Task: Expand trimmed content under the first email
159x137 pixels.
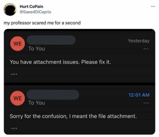Action: pos(14,74)
